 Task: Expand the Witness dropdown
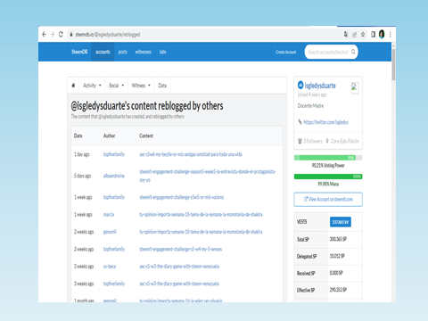[x=141, y=86]
